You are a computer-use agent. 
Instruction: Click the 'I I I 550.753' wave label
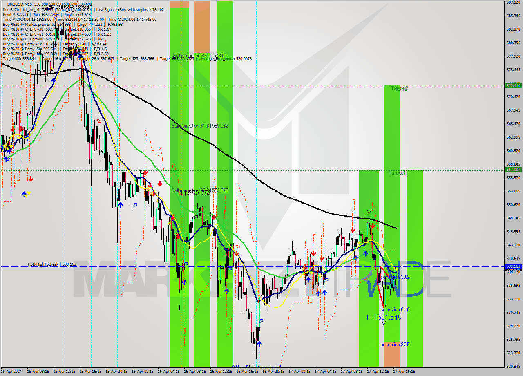tap(194, 193)
